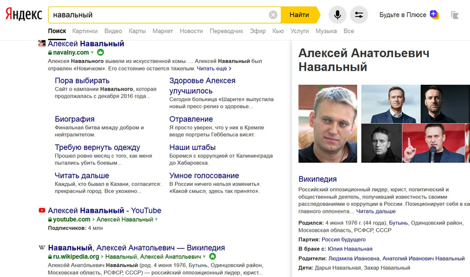The width and height of the screenshot is (470, 277).
Task: Open the Новости tab
Action: pyautogui.click(x=191, y=31)
